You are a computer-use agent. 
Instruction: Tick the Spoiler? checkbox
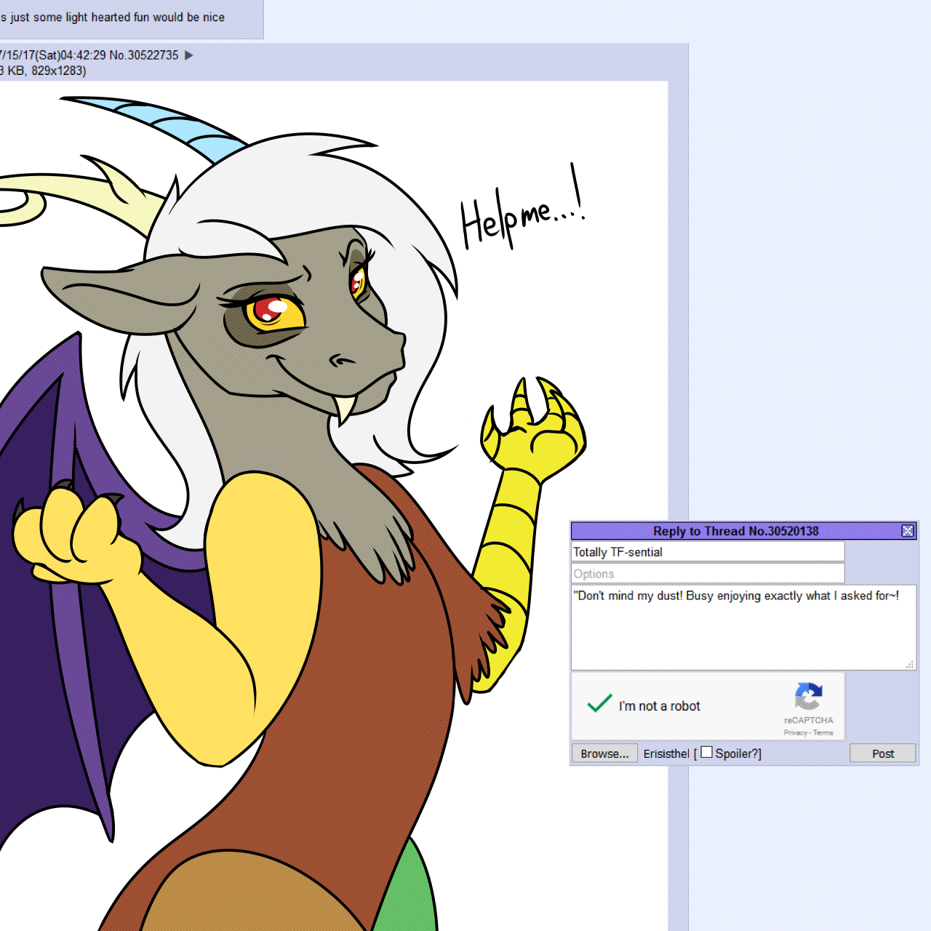(x=706, y=752)
